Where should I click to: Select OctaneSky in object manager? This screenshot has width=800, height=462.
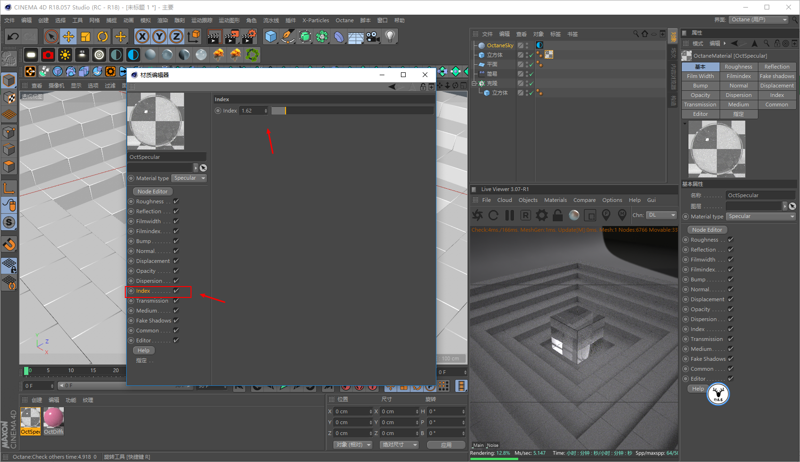tap(500, 45)
